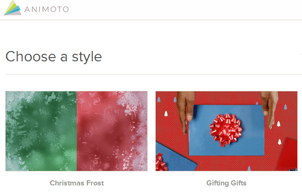Click the green frosted half of Christmas Frost

click(41, 131)
